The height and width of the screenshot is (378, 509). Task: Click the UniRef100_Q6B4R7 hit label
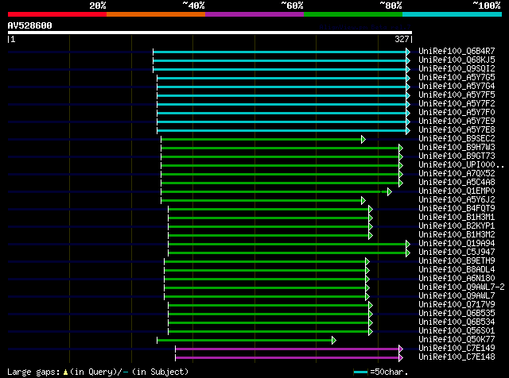pos(457,52)
